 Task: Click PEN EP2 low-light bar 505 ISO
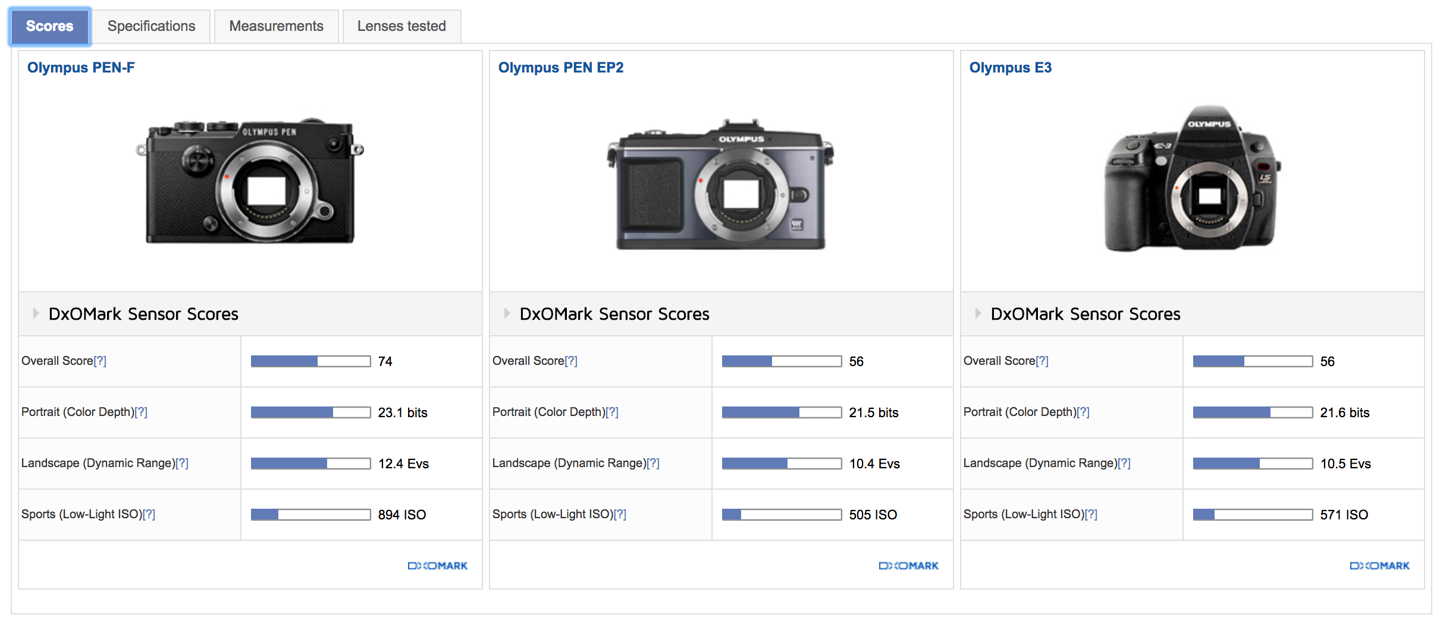tap(782, 515)
